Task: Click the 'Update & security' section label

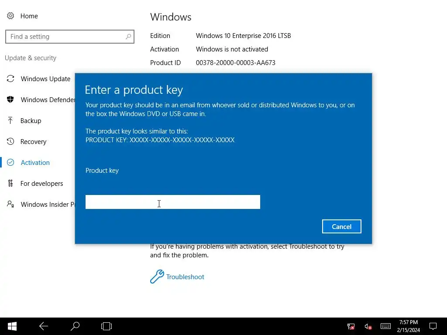Action: 31,58
